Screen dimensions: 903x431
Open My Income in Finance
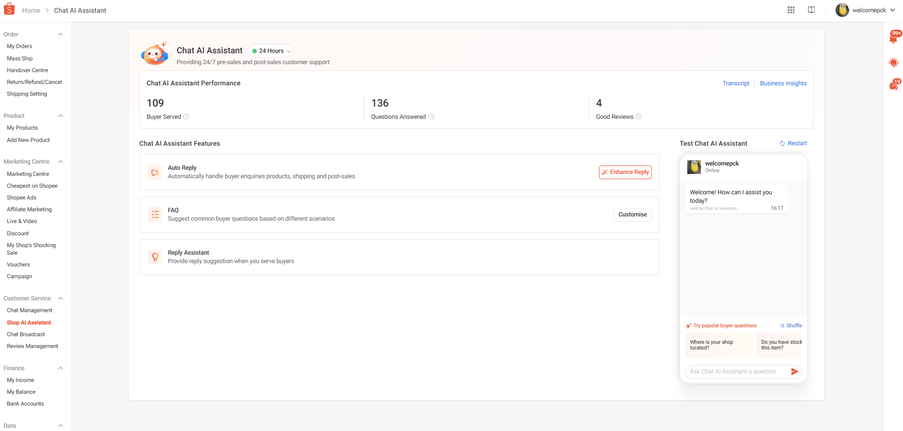click(20, 380)
